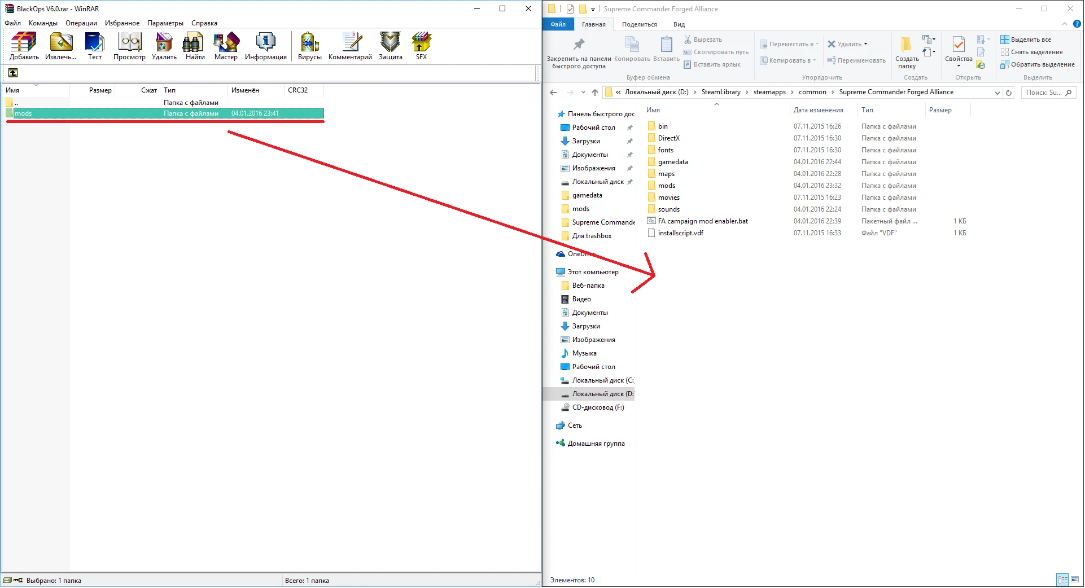This screenshot has height=588, width=1085.
Task: Click the address bar refresh button
Action: coord(1009,92)
